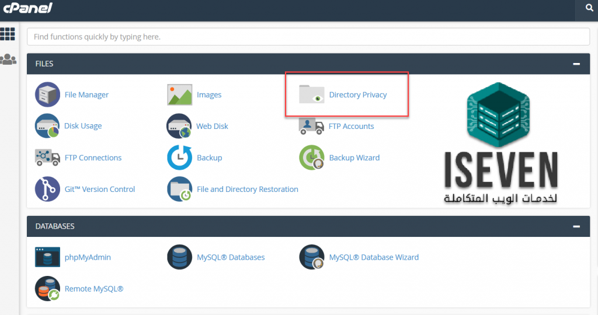Image resolution: width=598 pixels, height=315 pixels.
Task: Click the FILES section header title
Action: click(x=44, y=64)
